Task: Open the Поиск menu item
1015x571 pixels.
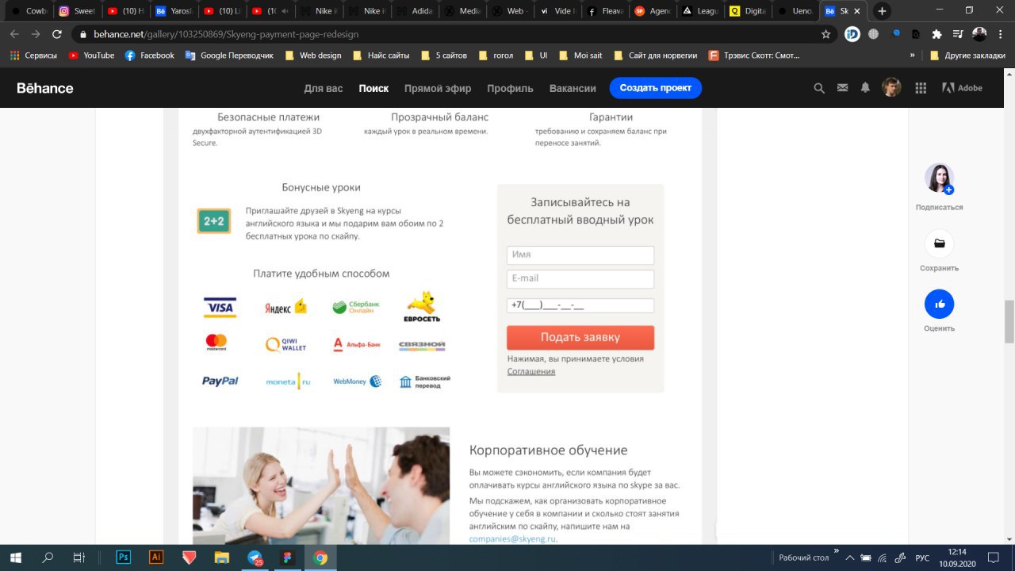Action: [x=373, y=88]
